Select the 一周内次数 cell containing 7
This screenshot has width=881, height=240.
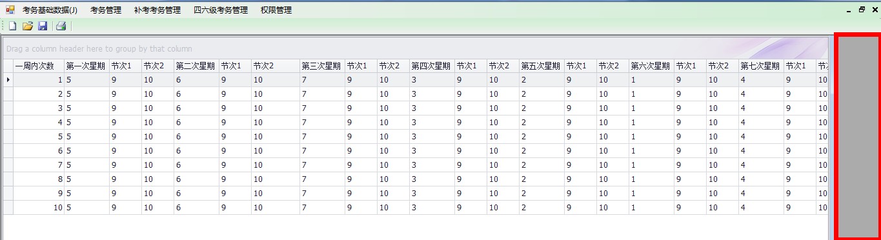(x=39, y=165)
